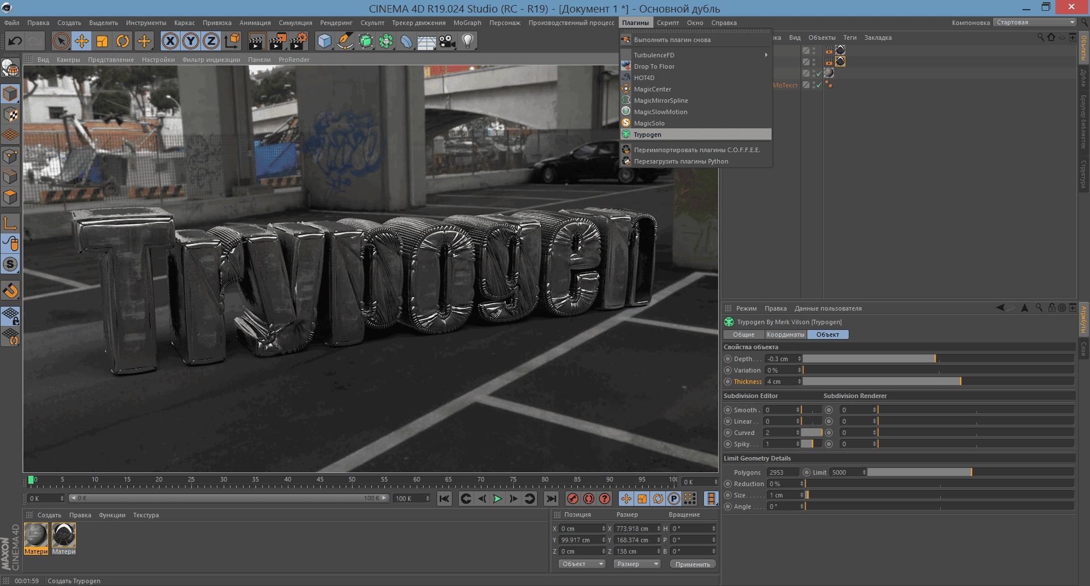Click the Record Active Objects key button
Image resolution: width=1090 pixels, height=586 pixels.
click(x=573, y=499)
